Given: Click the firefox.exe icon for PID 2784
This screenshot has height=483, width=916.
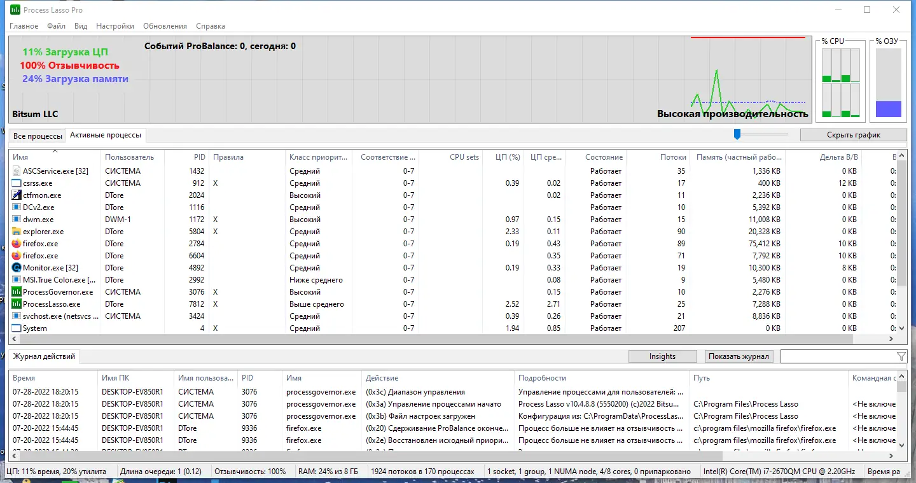Looking at the screenshot, I should pos(17,244).
